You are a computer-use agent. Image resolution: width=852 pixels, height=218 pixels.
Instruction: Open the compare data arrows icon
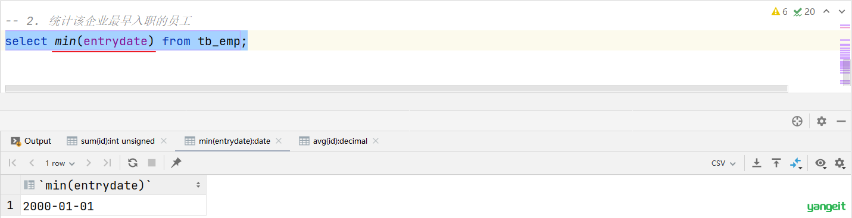point(796,163)
